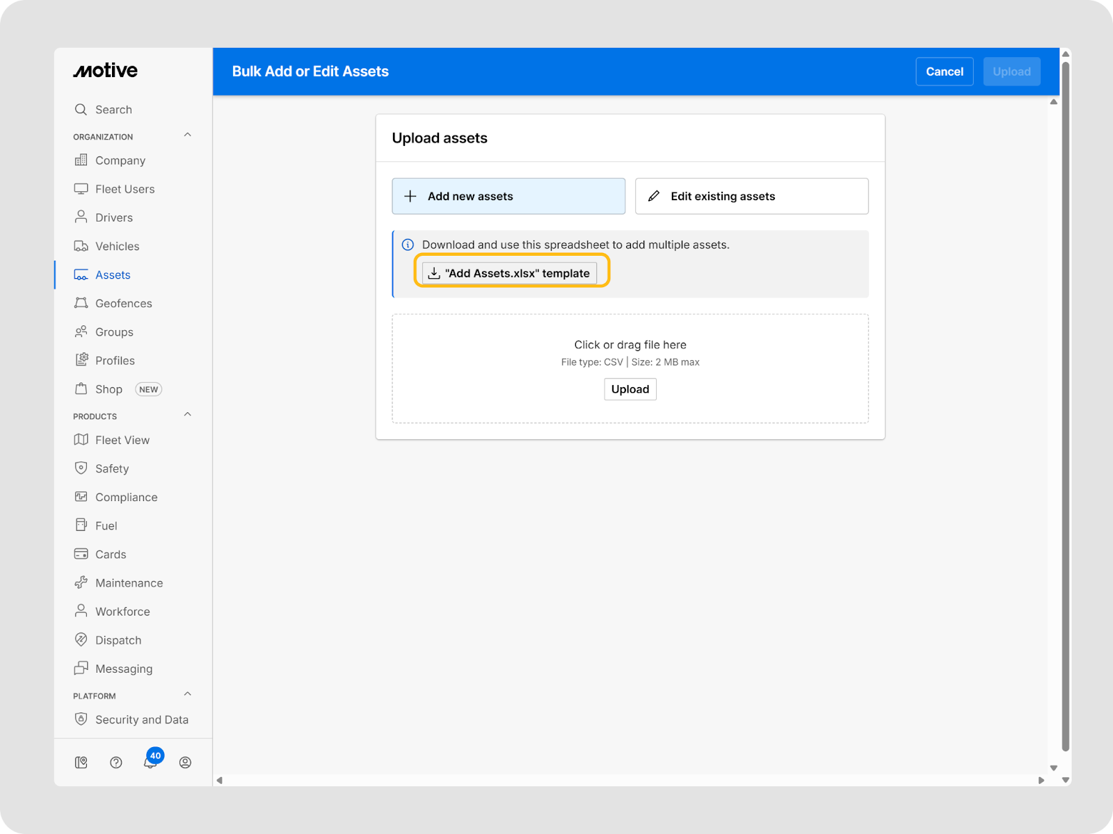Select the Add new assets option
Screen dimensions: 1113x834
click(509, 196)
